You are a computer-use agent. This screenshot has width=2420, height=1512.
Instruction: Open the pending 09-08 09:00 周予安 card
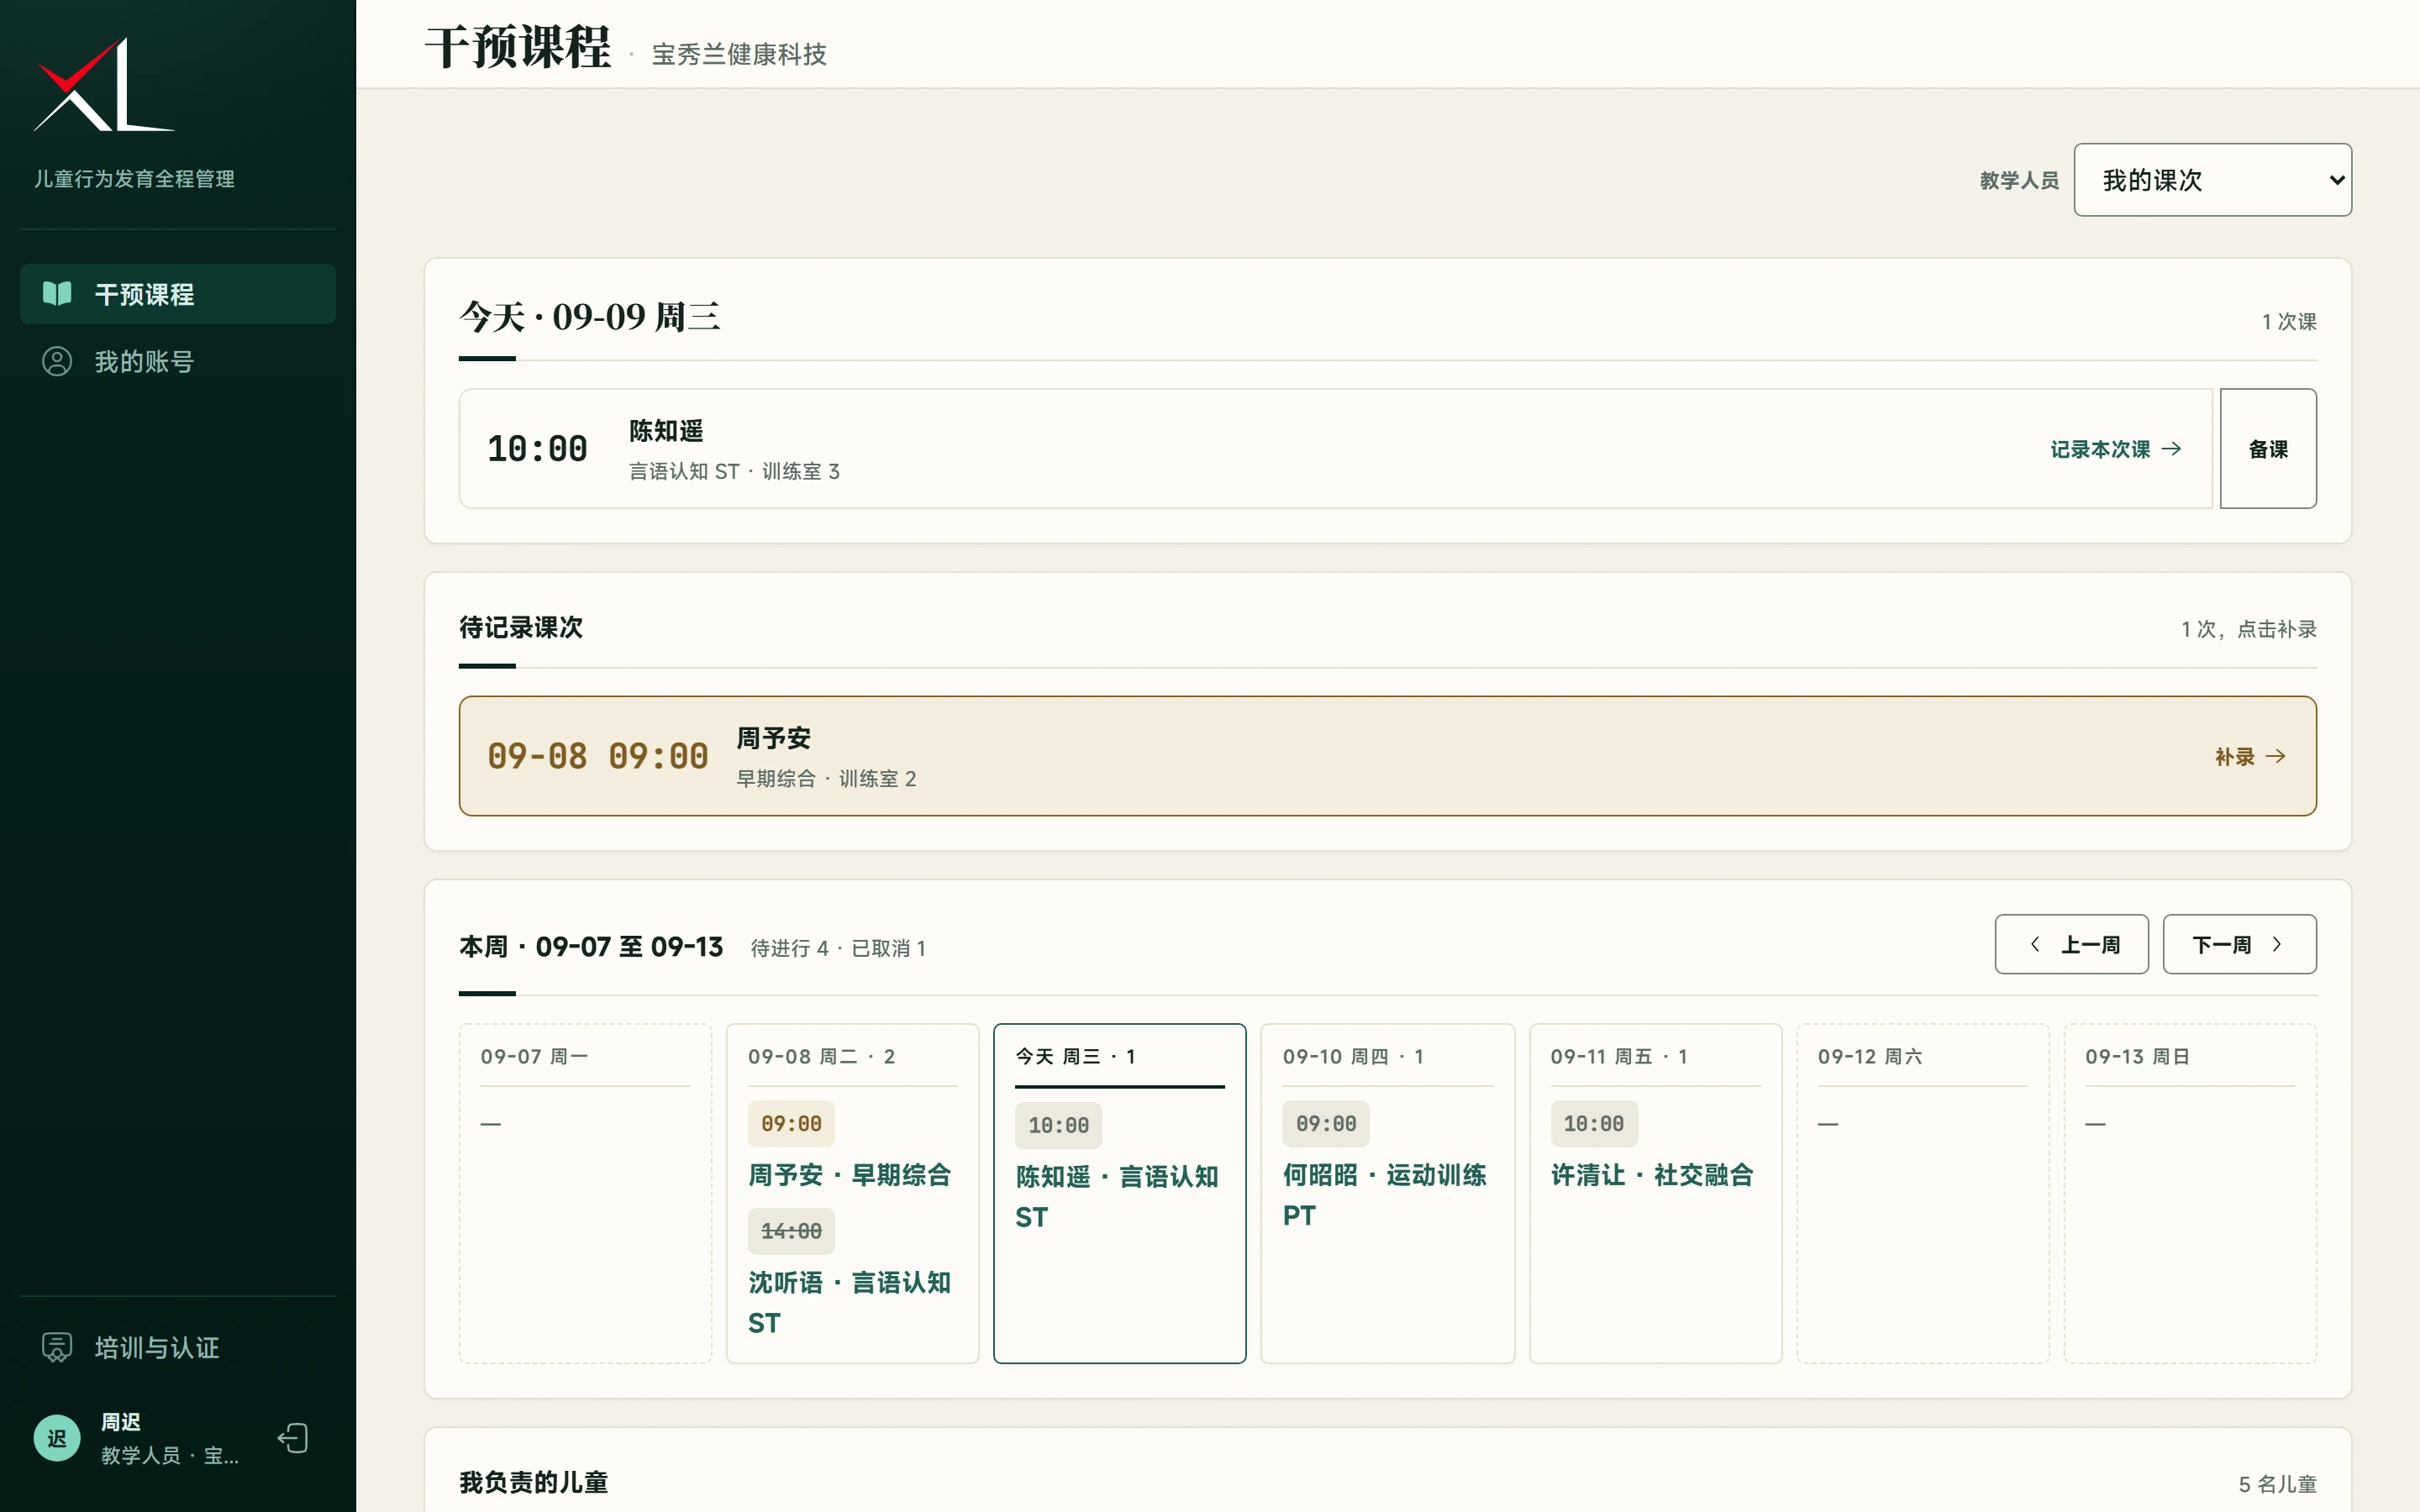pyautogui.click(x=1387, y=756)
